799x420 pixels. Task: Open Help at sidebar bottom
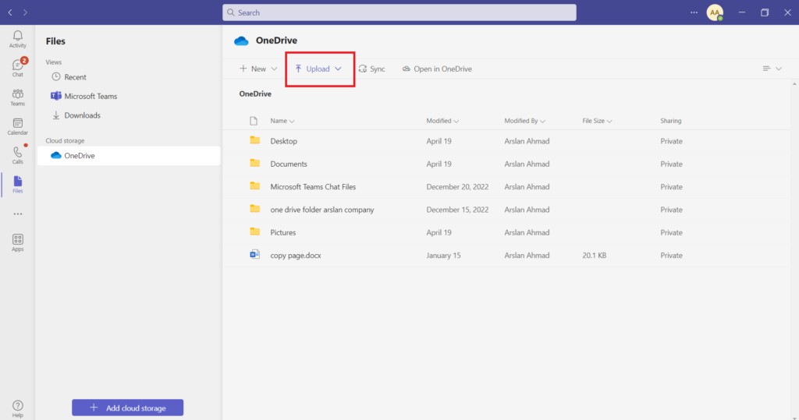click(x=17, y=408)
